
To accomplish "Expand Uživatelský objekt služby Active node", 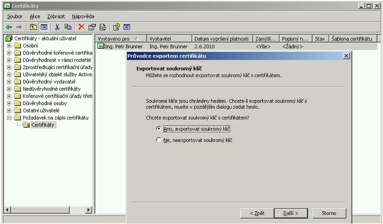I will (9, 75).
